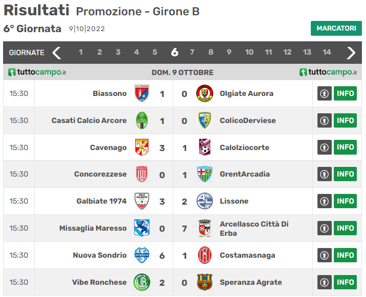The height and width of the screenshot is (297, 366).
Task: Click the Lissone team crest icon
Action: coord(204,201)
